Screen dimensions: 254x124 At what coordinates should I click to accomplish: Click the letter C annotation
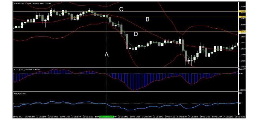[121, 9]
